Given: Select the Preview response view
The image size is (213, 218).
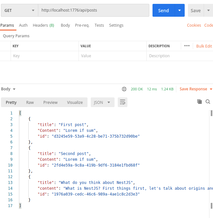Looking at the screenshot, I should [x=51, y=102].
